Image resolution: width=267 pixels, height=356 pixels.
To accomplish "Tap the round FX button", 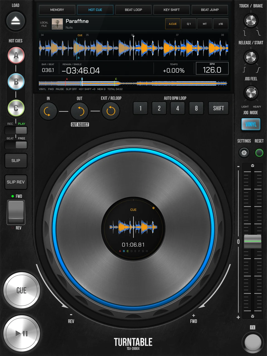I will tap(253, 342).
